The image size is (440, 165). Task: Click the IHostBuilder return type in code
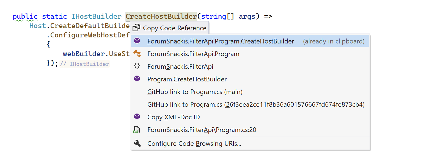point(96,16)
